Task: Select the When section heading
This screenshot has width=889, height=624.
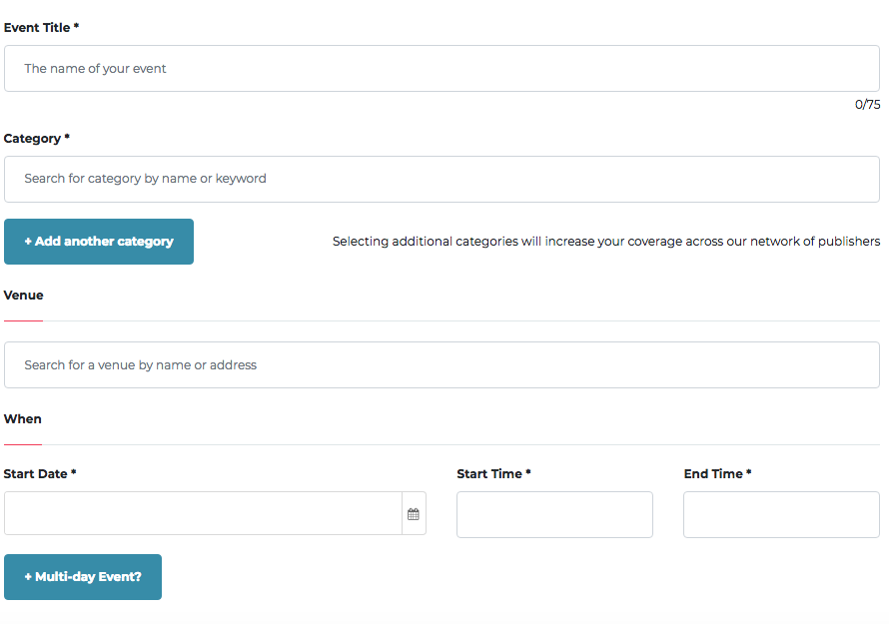Action: (23, 419)
